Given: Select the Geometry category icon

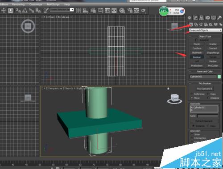Looking at the screenshot, I should (x=191, y=24).
